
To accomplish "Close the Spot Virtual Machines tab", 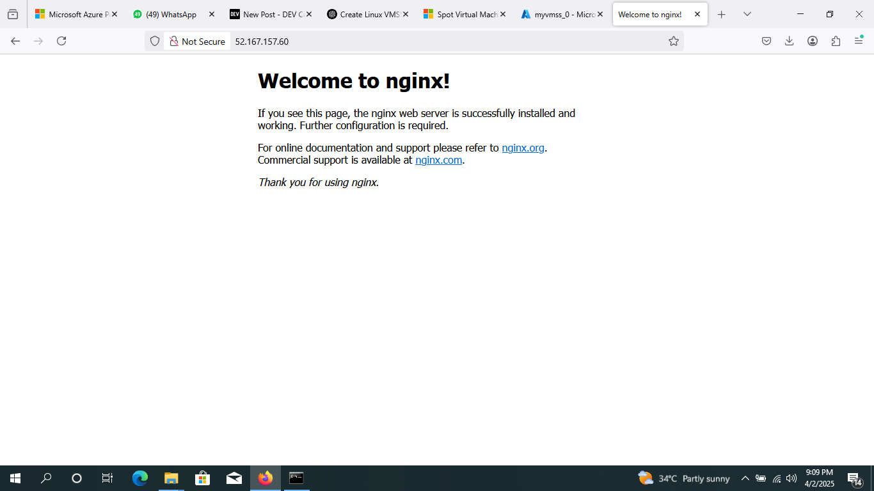I will click(503, 14).
